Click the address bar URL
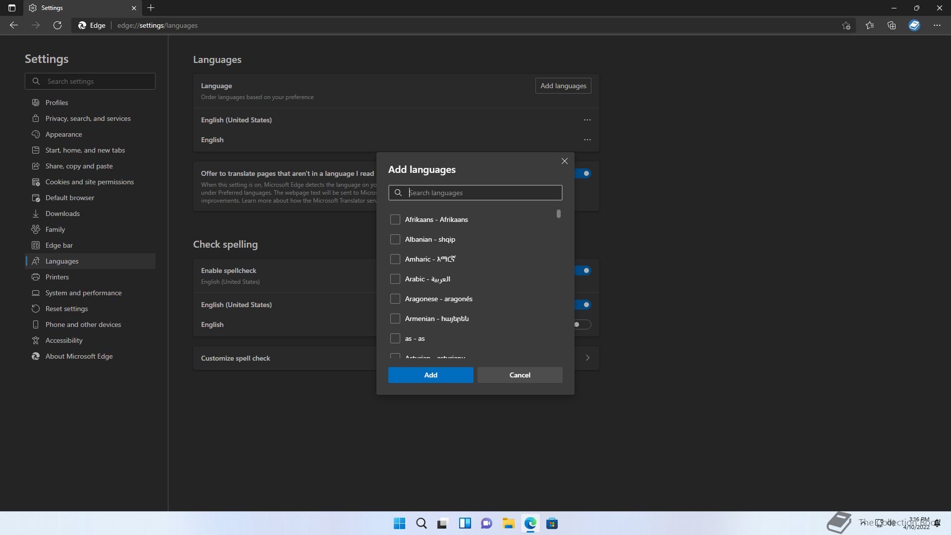Image resolution: width=951 pixels, height=535 pixels. pos(158,25)
